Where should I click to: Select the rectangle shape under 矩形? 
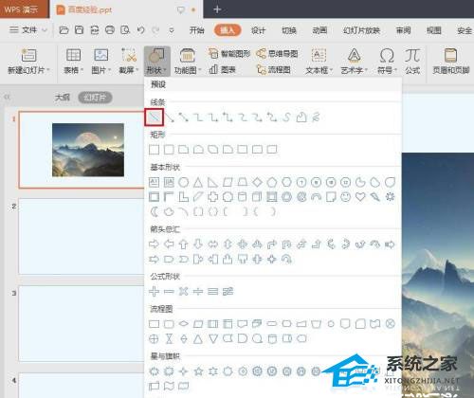(154, 150)
